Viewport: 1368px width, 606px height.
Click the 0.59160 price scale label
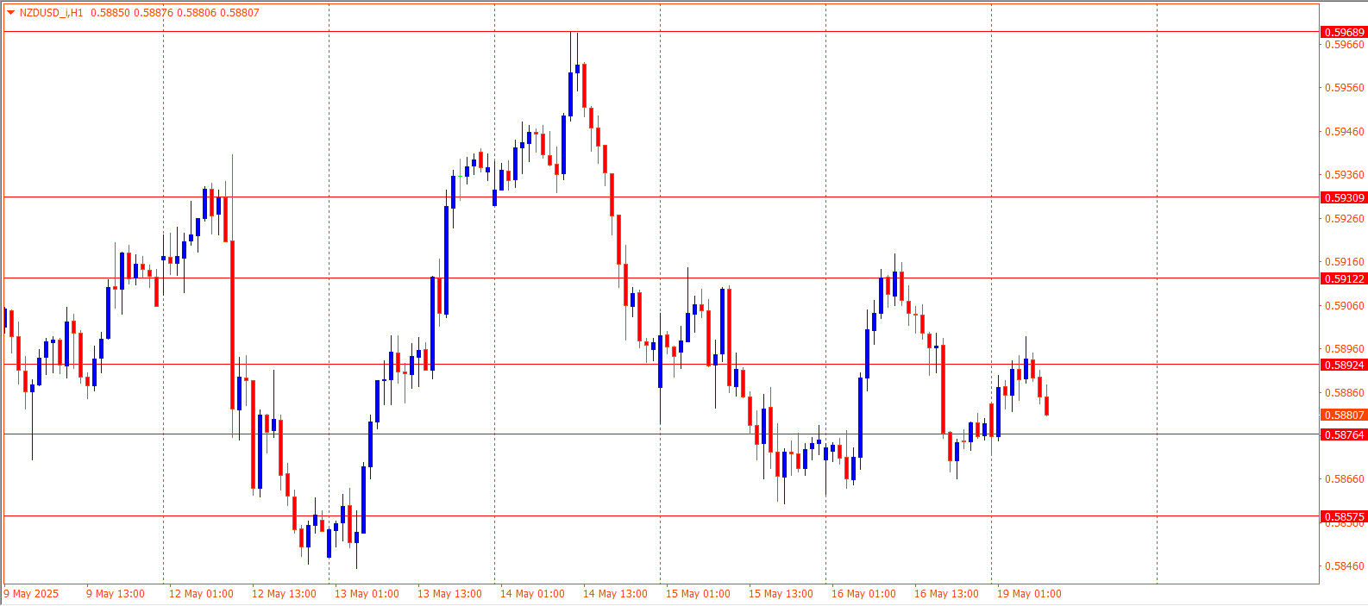pyautogui.click(x=1345, y=262)
